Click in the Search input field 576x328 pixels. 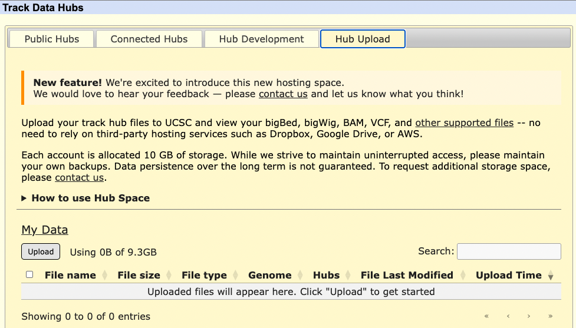(x=509, y=251)
